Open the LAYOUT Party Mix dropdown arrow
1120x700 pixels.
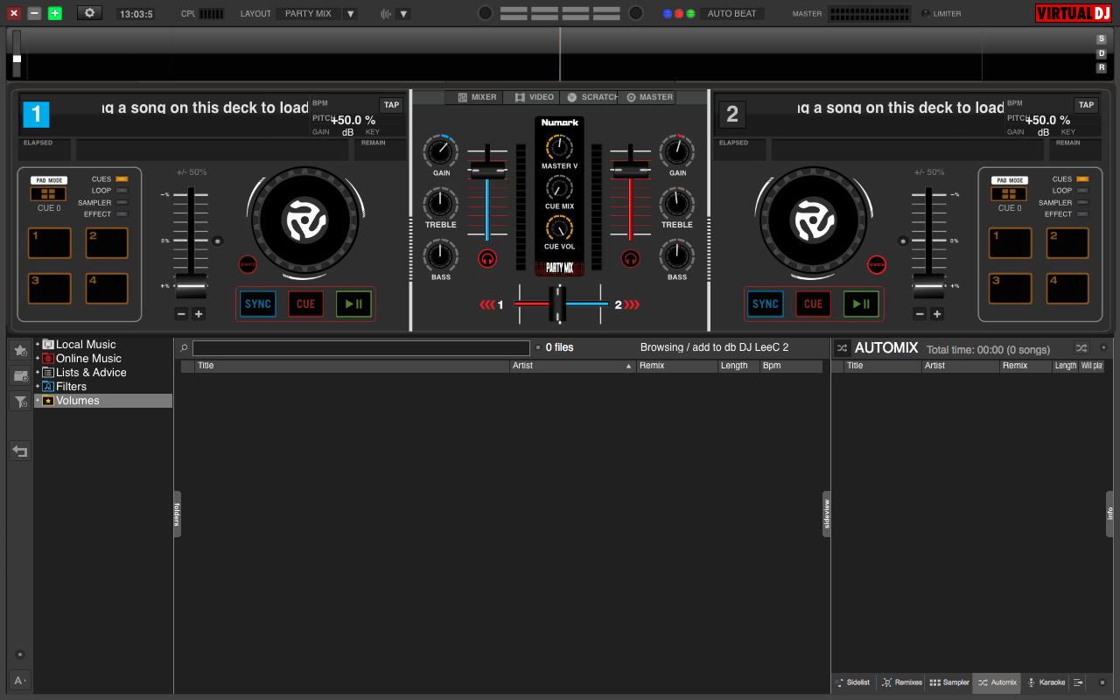tap(350, 14)
